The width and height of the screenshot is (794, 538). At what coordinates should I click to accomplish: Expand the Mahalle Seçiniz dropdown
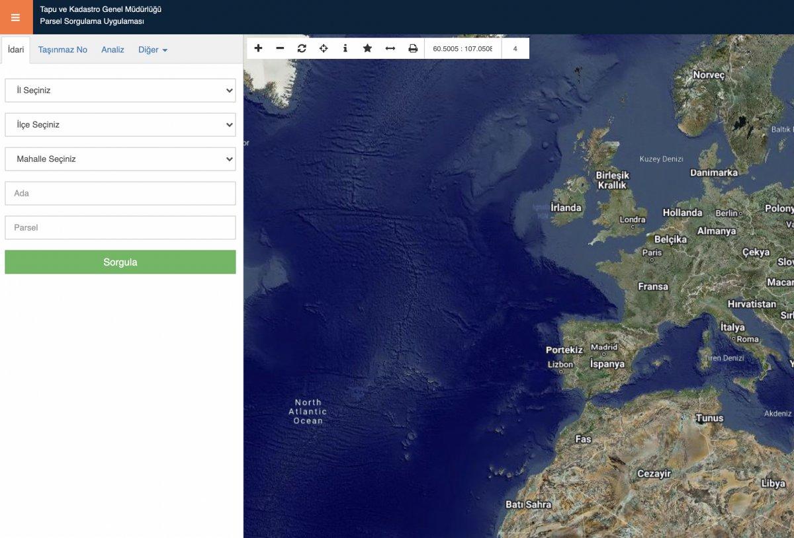coord(120,159)
